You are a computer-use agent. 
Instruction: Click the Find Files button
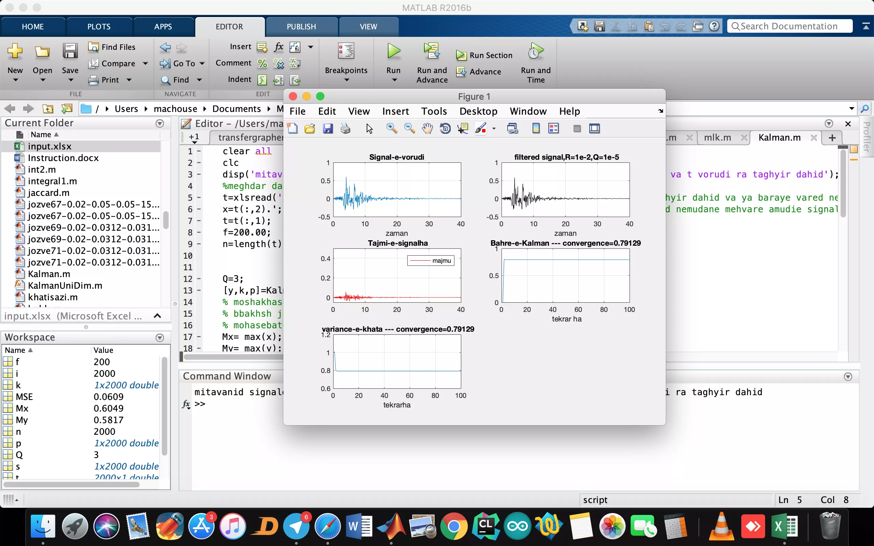112,47
